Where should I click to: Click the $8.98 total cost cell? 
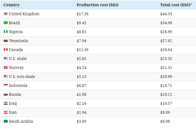[165, 121]
